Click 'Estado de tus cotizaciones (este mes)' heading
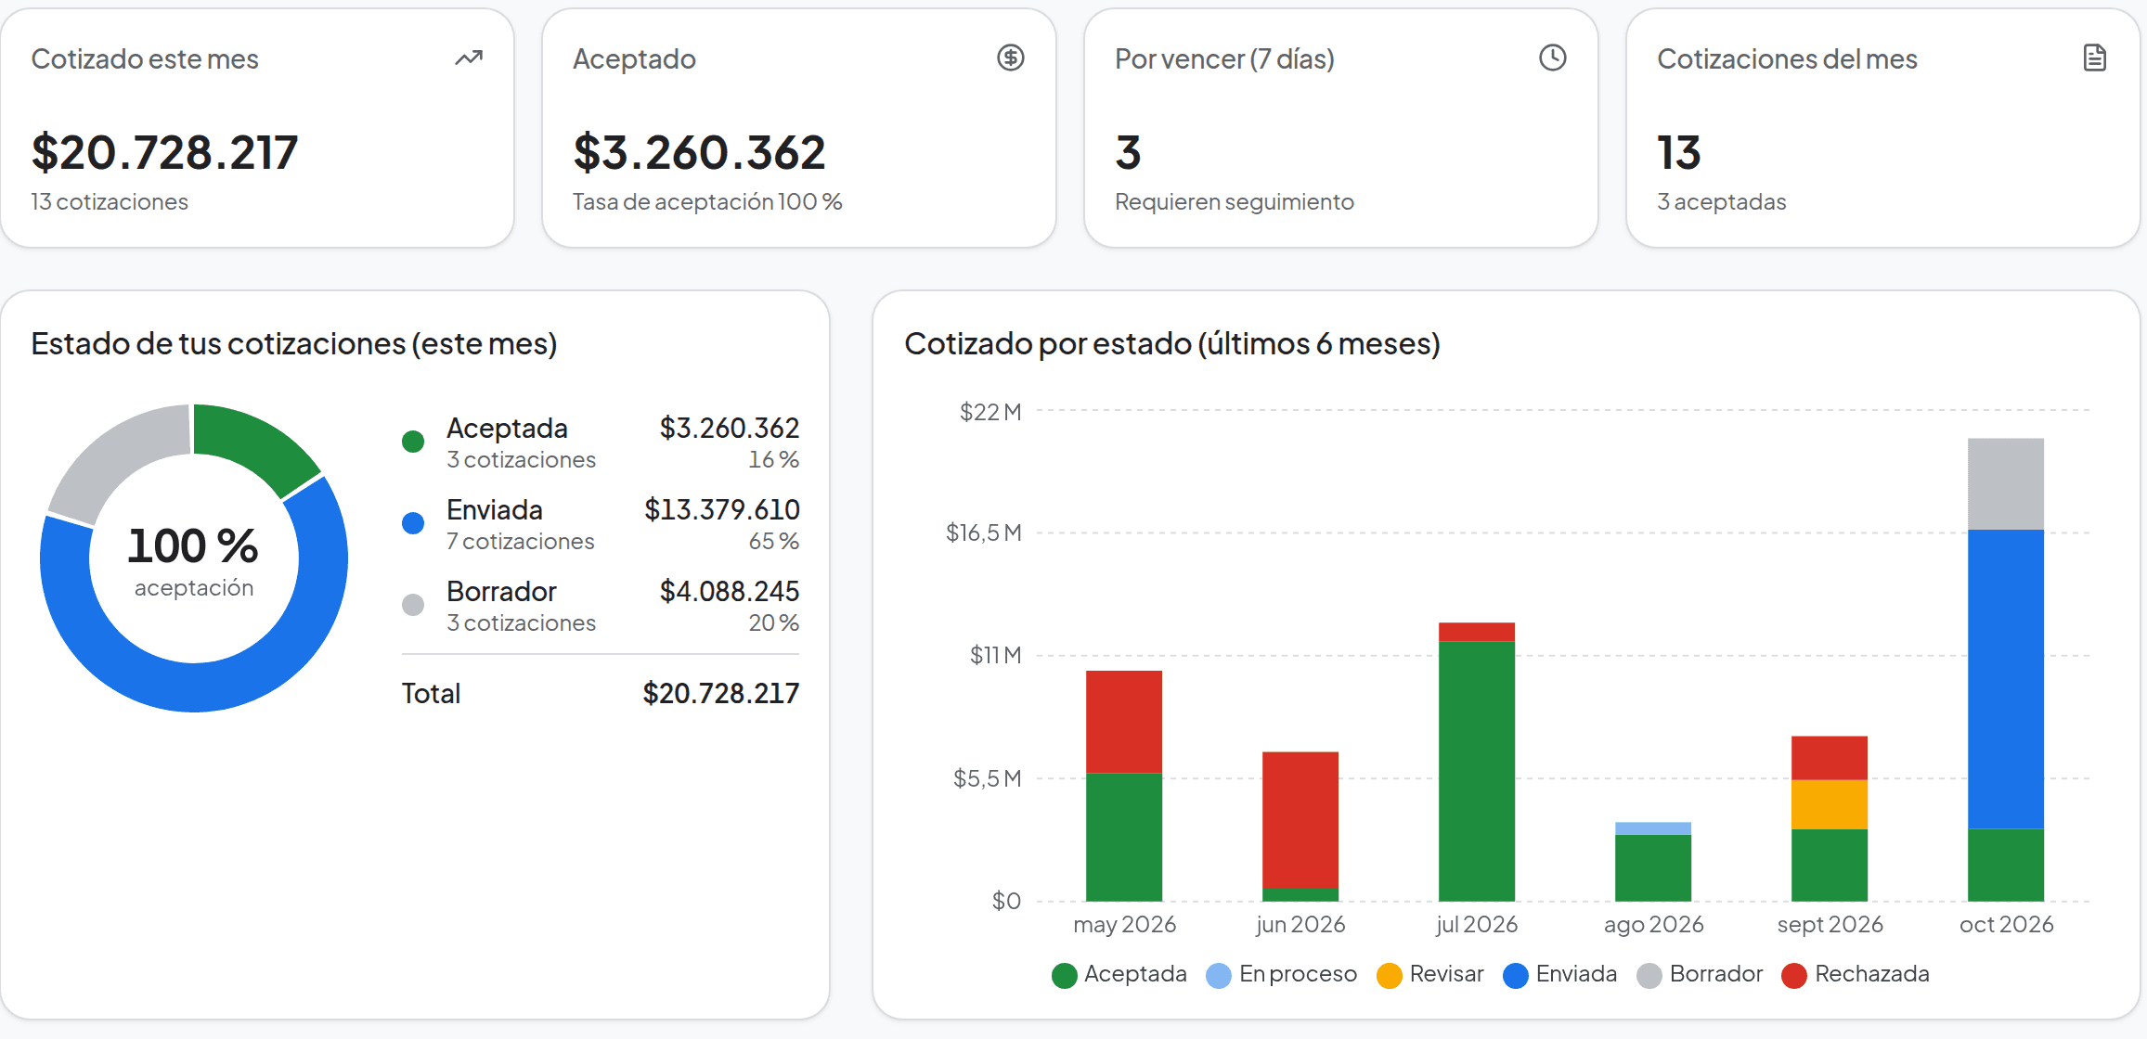This screenshot has height=1039, width=2147. tap(294, 343)
